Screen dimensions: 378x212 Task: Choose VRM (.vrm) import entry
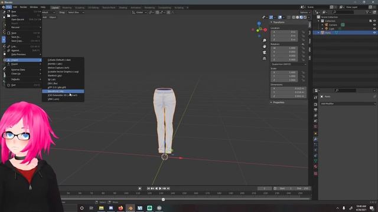coord(63,99)
